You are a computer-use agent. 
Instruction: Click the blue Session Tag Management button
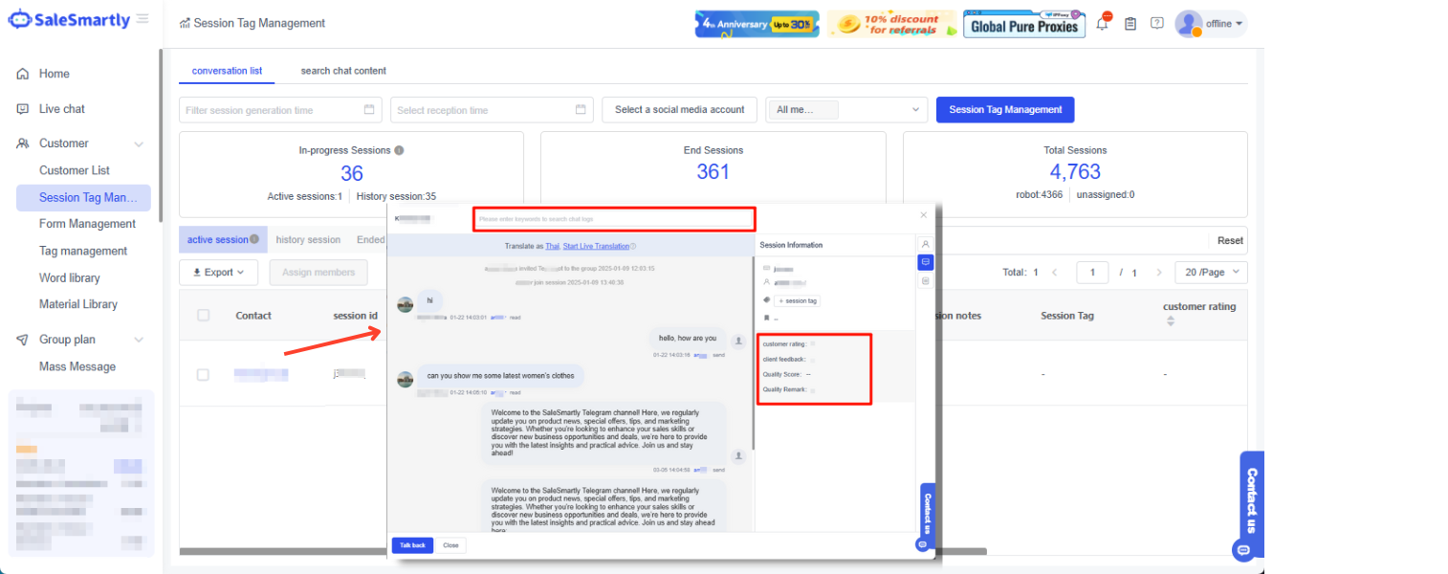point(1005,110)
